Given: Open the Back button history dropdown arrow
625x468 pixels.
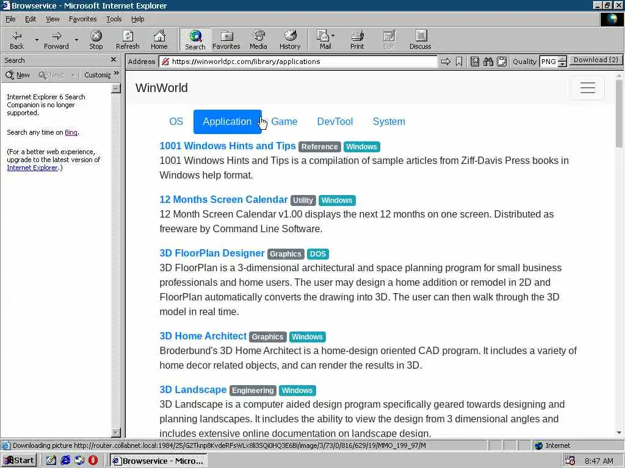Looking at the screenshot, I should (37, 40).
